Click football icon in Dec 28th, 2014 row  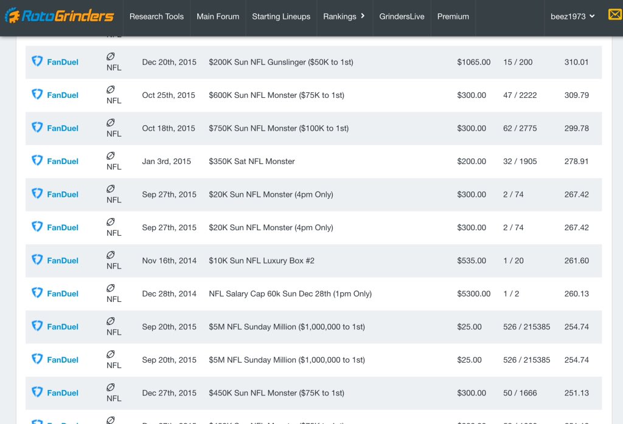[111, 288]
